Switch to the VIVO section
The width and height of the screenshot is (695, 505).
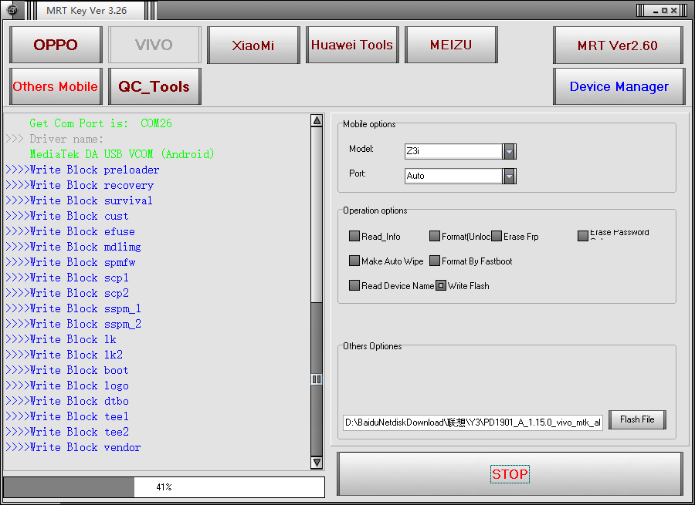click(x=154, y=45)
